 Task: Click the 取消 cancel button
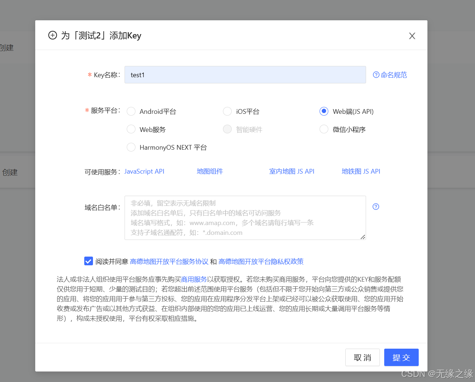[x=362, y=357]
